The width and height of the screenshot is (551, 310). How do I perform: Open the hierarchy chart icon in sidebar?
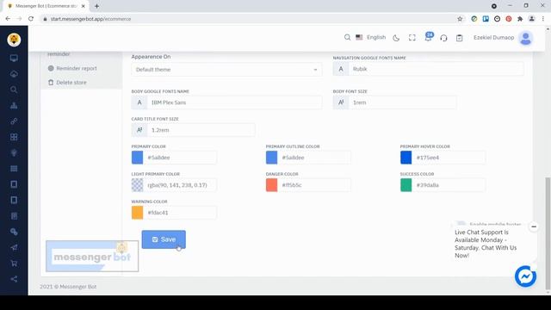pyautogui.click(x=14, y=105)
